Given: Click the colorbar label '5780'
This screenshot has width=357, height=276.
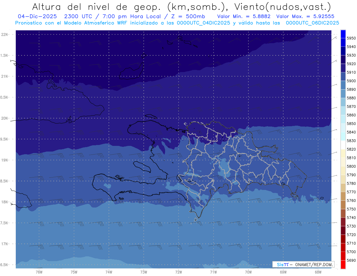Looking at the screenshot, I should point(351,183).
